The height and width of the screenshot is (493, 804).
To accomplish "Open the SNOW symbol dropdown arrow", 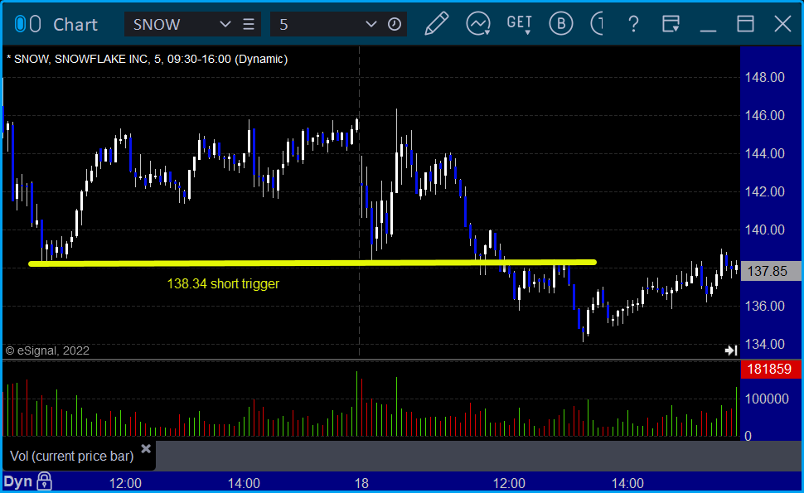I will pos(225,24).
